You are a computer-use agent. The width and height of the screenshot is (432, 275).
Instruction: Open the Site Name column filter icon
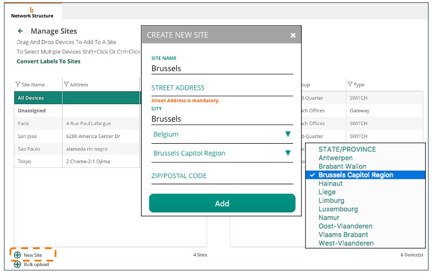[17, 85]
